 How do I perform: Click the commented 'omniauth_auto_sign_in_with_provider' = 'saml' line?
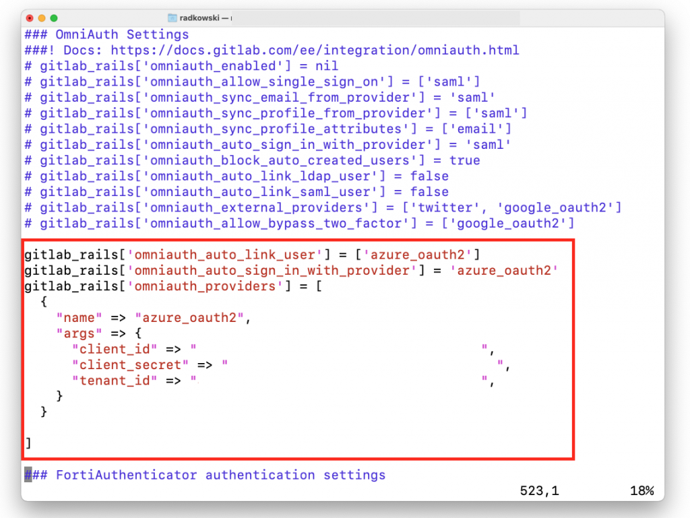coord(268,145)
